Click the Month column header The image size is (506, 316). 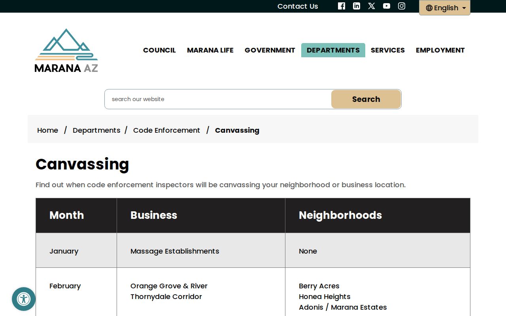coord(76,215)
